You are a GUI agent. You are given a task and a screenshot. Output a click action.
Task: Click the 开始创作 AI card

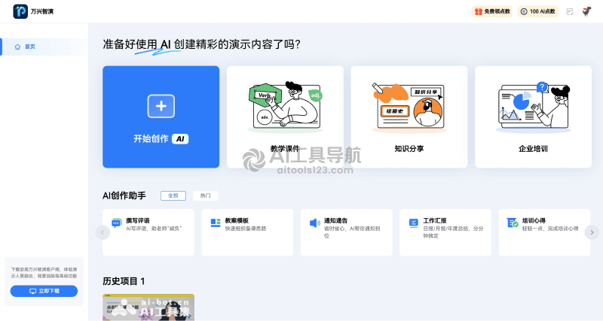click(x=161, y=117)
